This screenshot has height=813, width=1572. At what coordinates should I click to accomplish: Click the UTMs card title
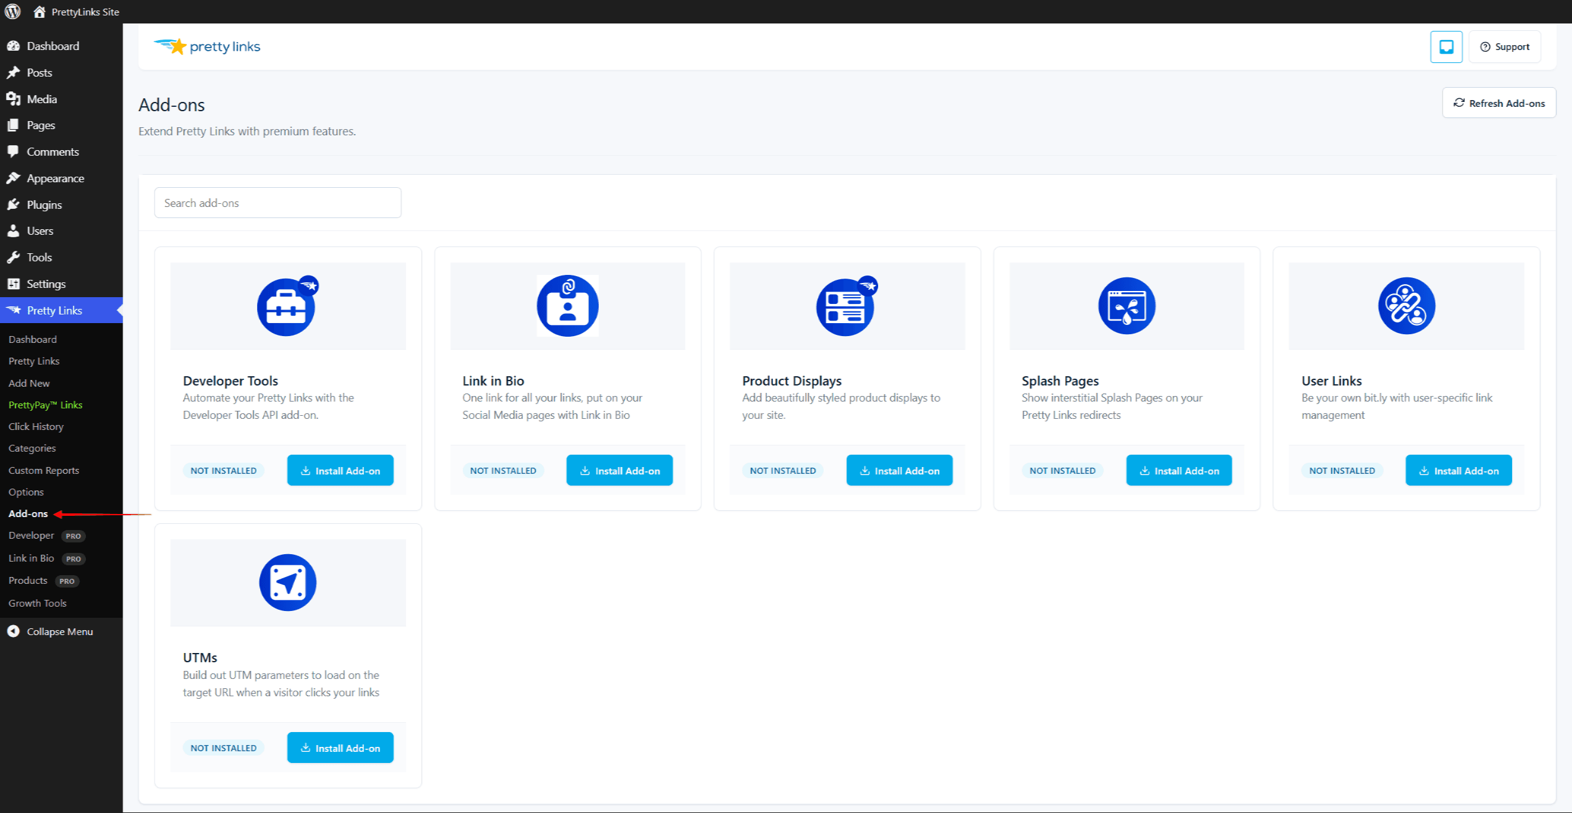tap(200, 657)
